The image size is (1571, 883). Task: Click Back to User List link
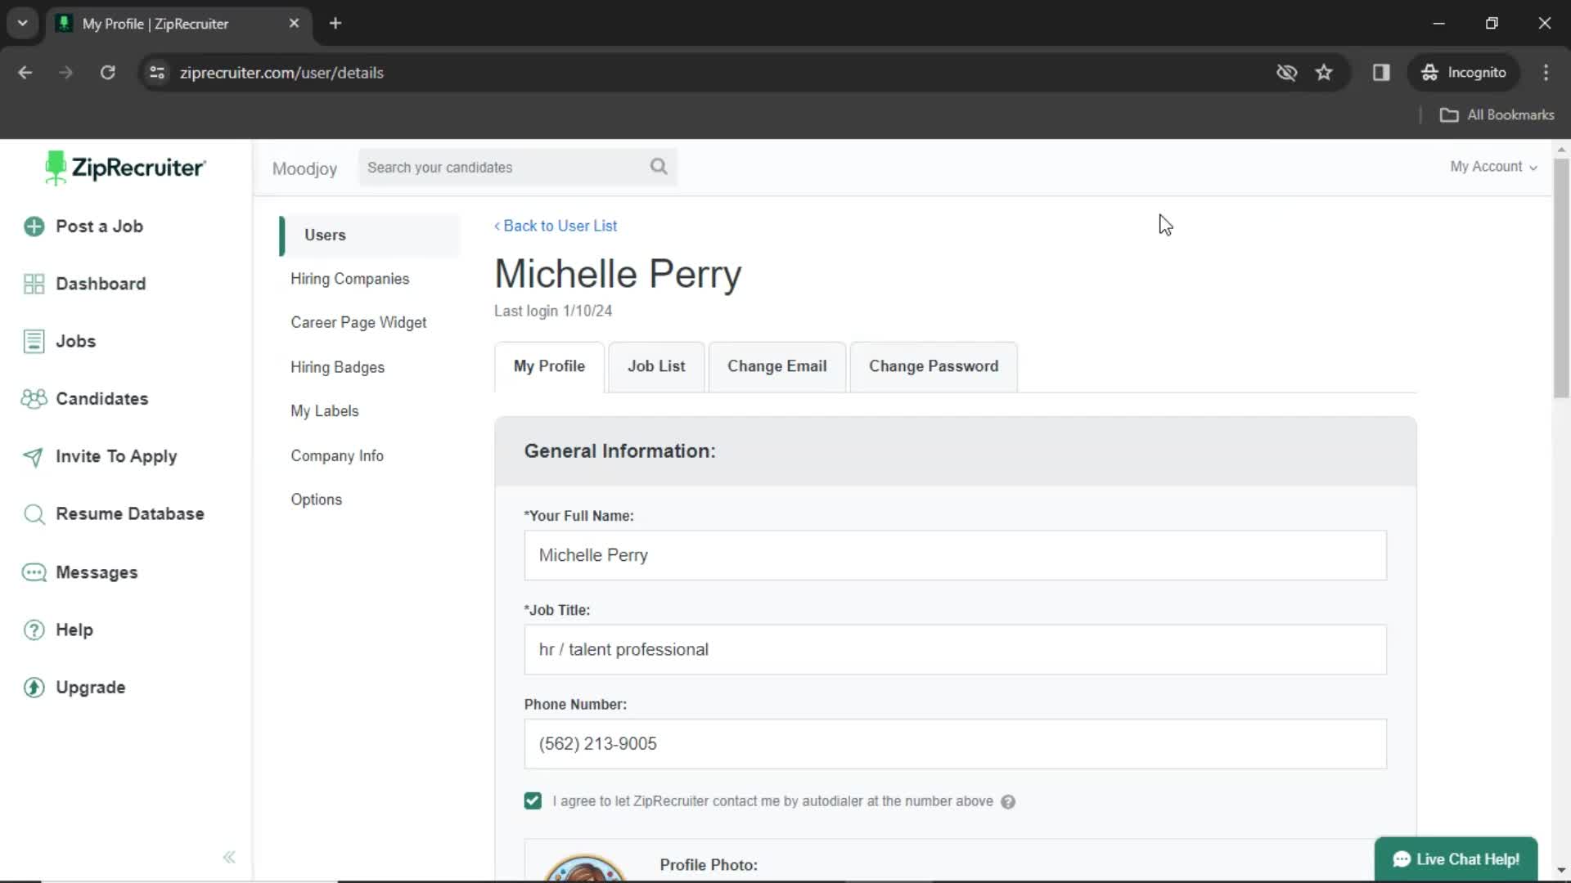tap(556, 226)
